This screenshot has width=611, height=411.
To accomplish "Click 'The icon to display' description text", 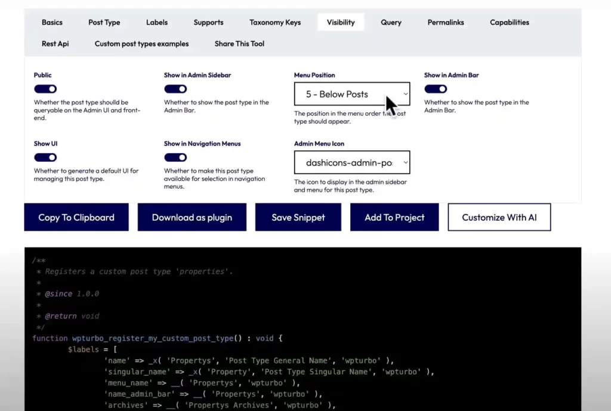I will pyautogui.click(x=350, y=186).
